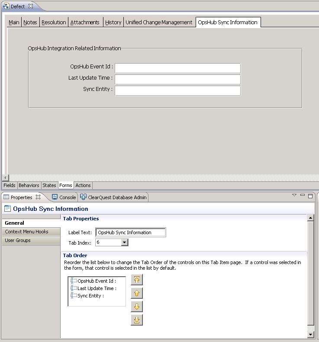Viewport: 319px width, 342px height.
Task: Edit the Label Text field
Action: coord(131,232)
